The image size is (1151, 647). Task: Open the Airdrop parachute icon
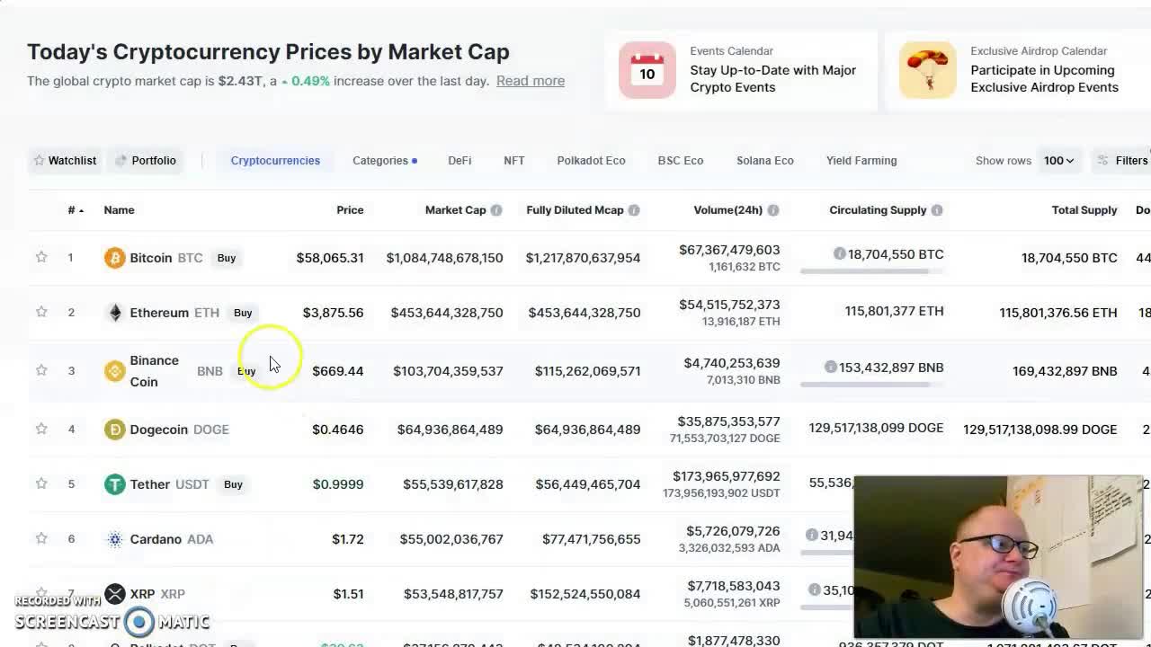(x=927, y=69)
